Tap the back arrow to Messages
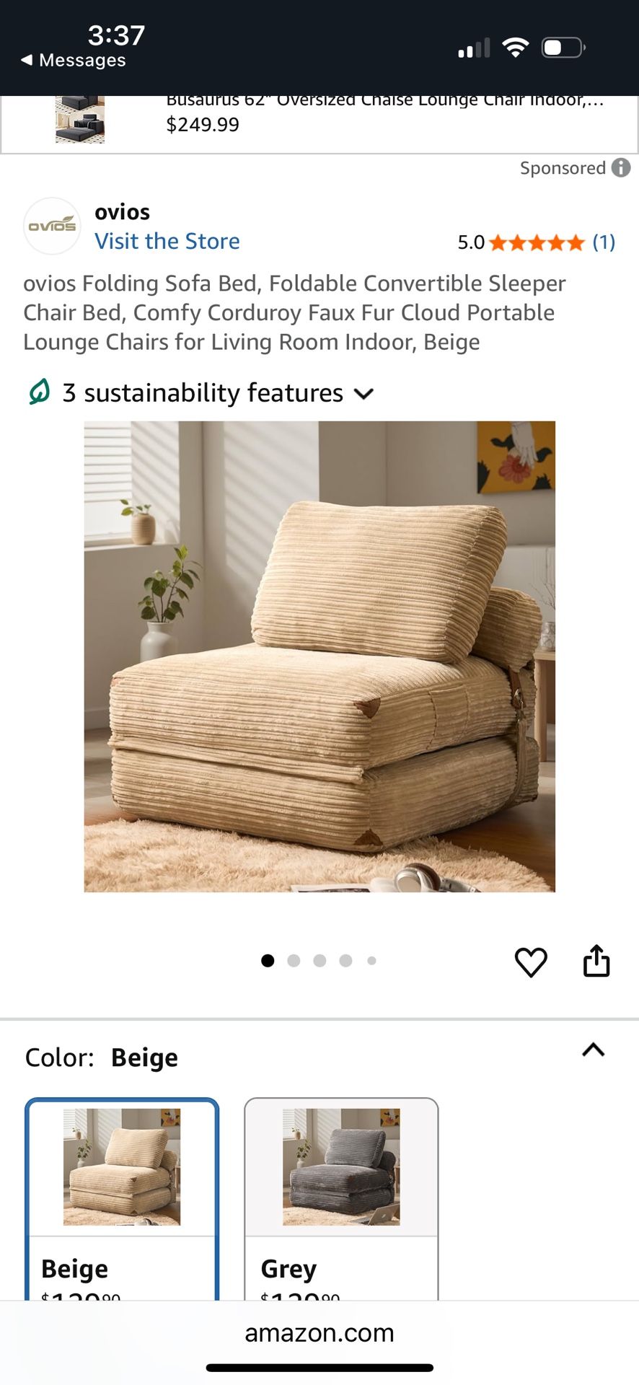The width and height of the screenshot is (639, 1385). [27, 60]
